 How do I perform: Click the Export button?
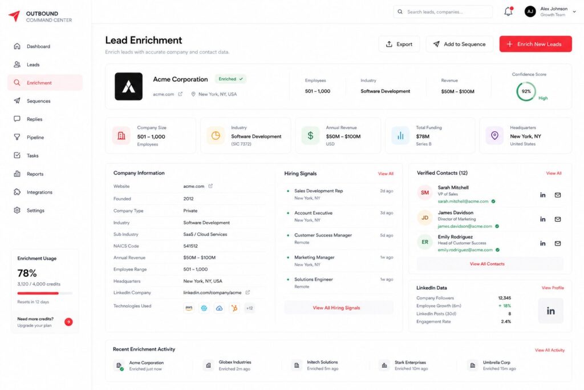399,44
